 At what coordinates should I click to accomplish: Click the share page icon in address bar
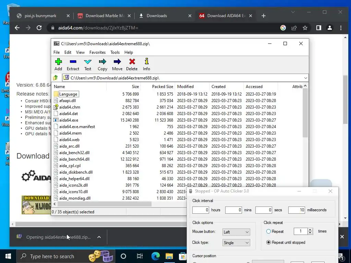click(294, 28)
